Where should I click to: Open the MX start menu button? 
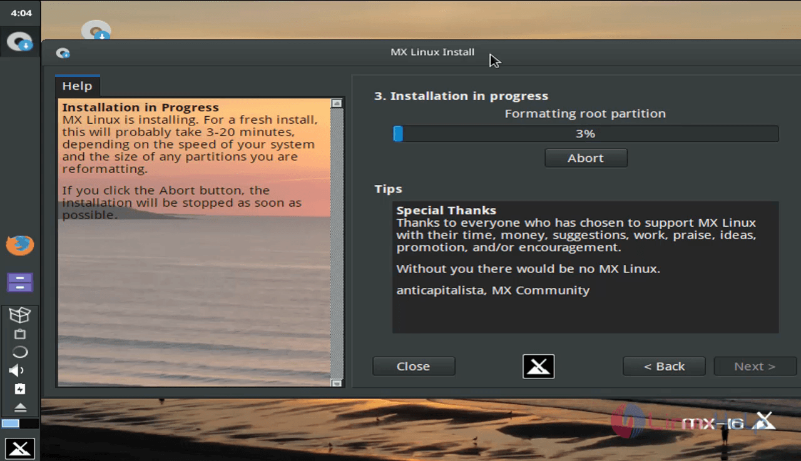20,449
